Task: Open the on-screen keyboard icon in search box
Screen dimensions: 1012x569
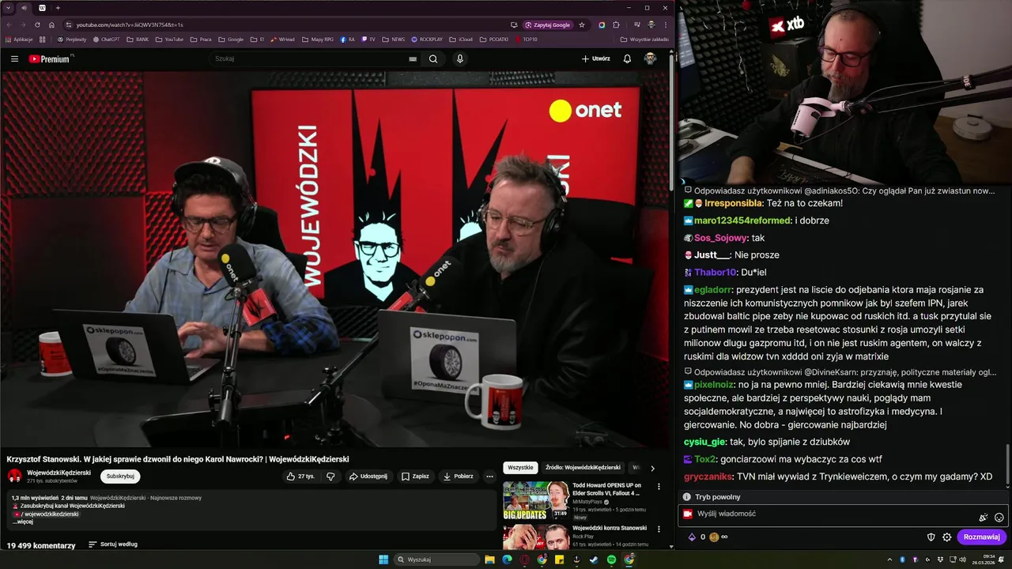Action: (413, 58)
